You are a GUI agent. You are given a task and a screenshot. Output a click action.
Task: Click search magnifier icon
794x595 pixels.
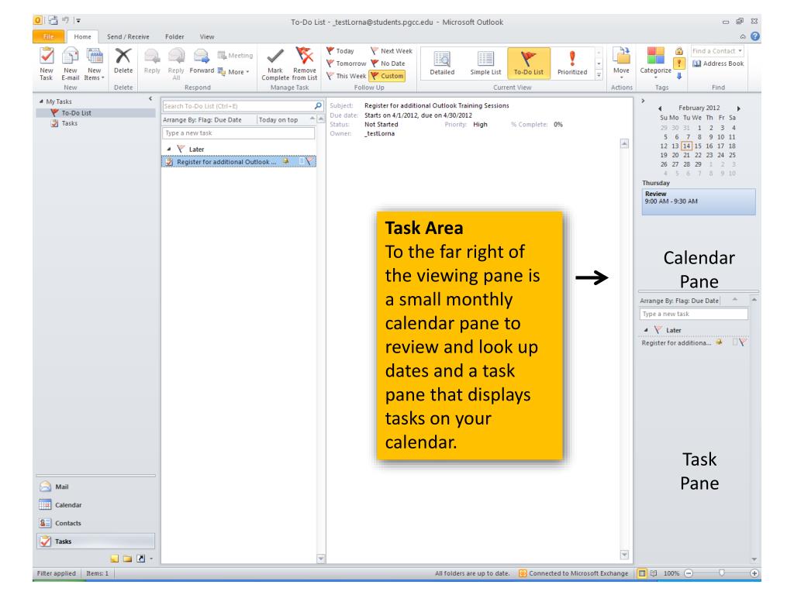pyautogui.click(x=318, y=105)
